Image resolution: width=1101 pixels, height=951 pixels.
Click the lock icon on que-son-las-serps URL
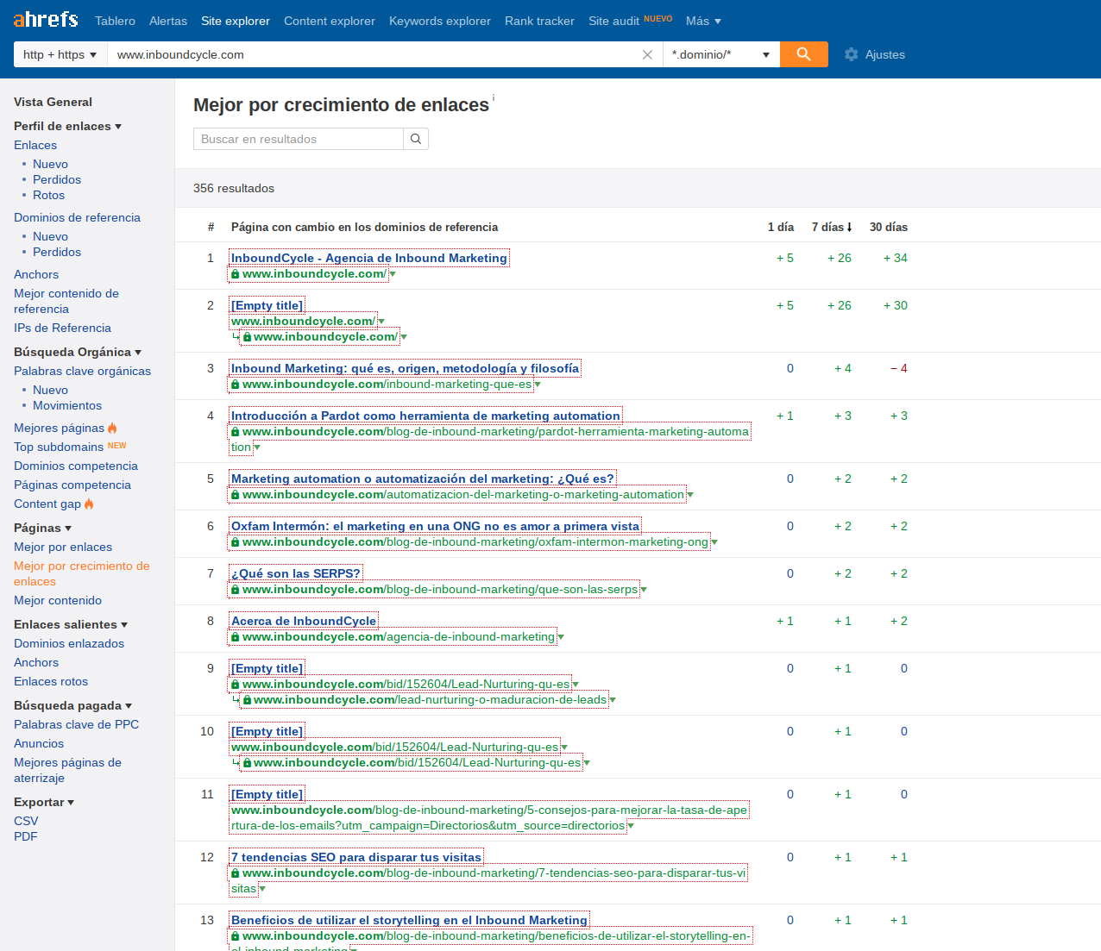tap(235, 590)
